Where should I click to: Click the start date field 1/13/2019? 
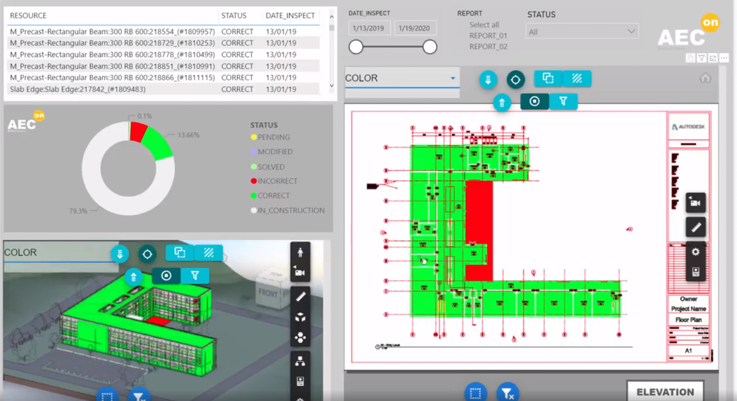(x=369, y=28)
